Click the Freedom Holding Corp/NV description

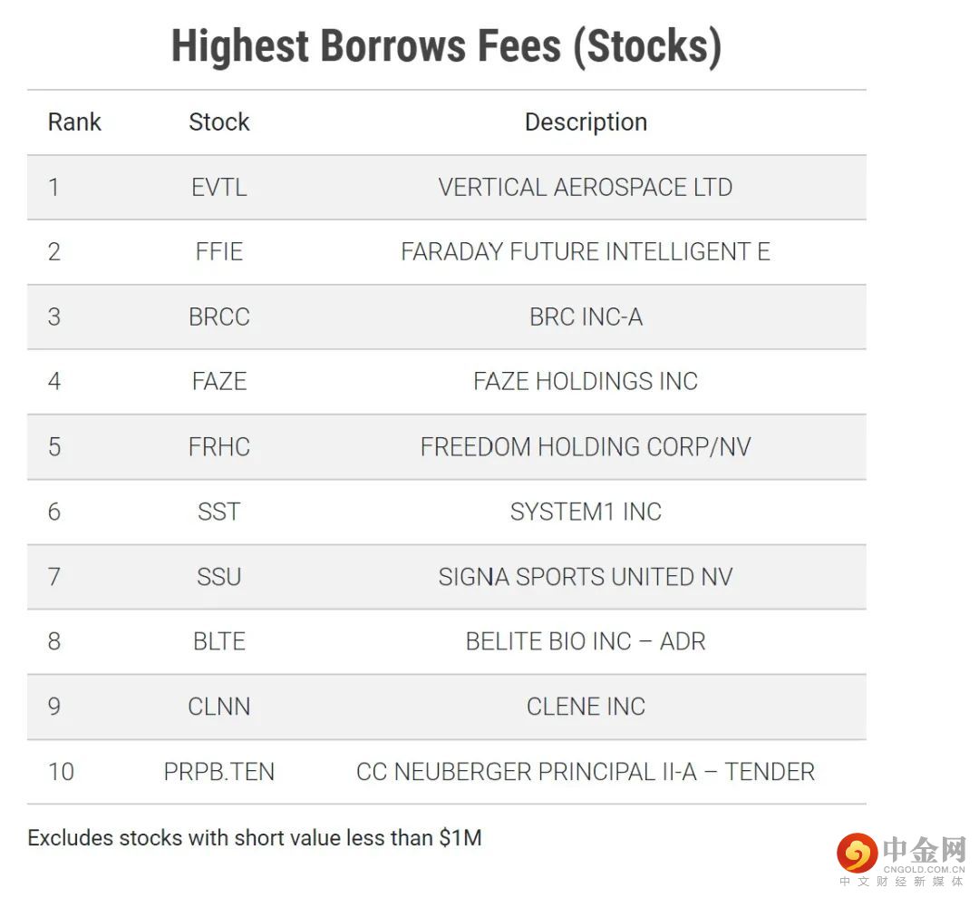[x=586, y=447]
